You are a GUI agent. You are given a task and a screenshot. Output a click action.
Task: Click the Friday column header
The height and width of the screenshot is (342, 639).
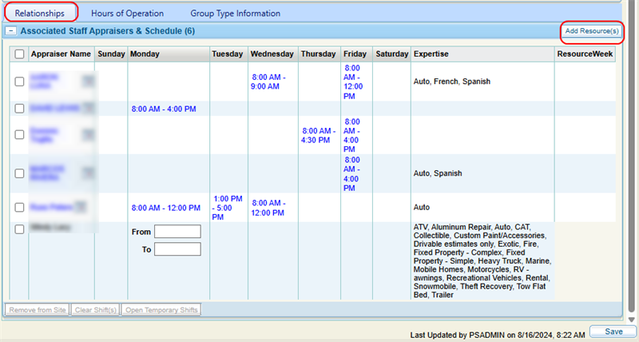[x=355, y=54]
